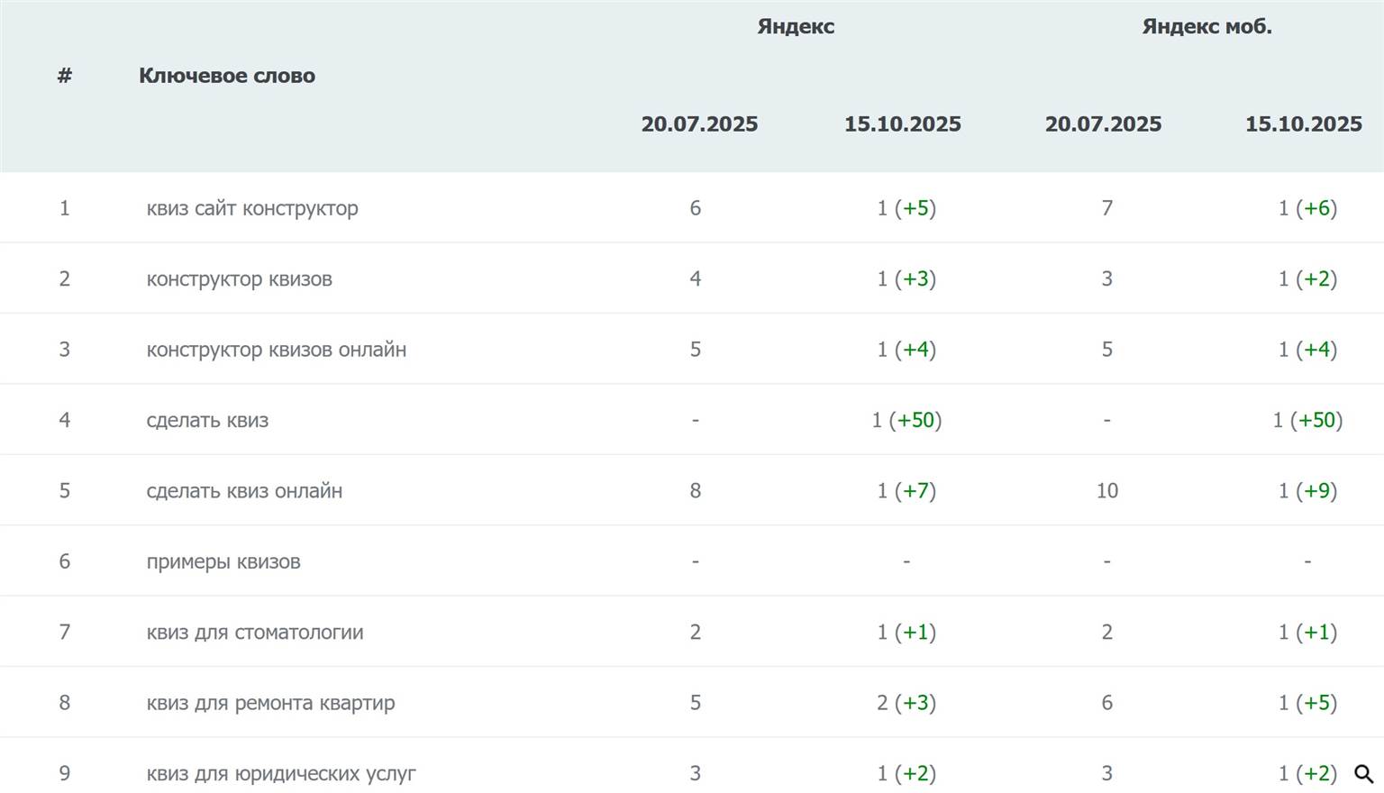Click the 15.10.2025 date under Яндекс моб.
The height and width of the screenshot is (793, 1384).
[x=1303, y=124]
